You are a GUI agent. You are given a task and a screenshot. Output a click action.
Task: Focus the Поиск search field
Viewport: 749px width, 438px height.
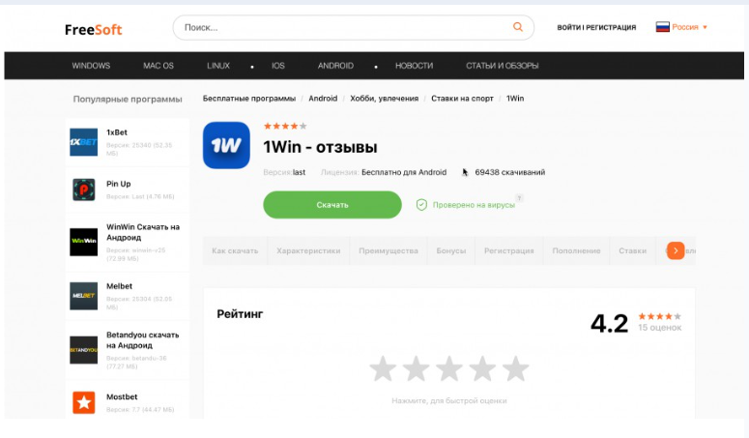tap(353, 27)
